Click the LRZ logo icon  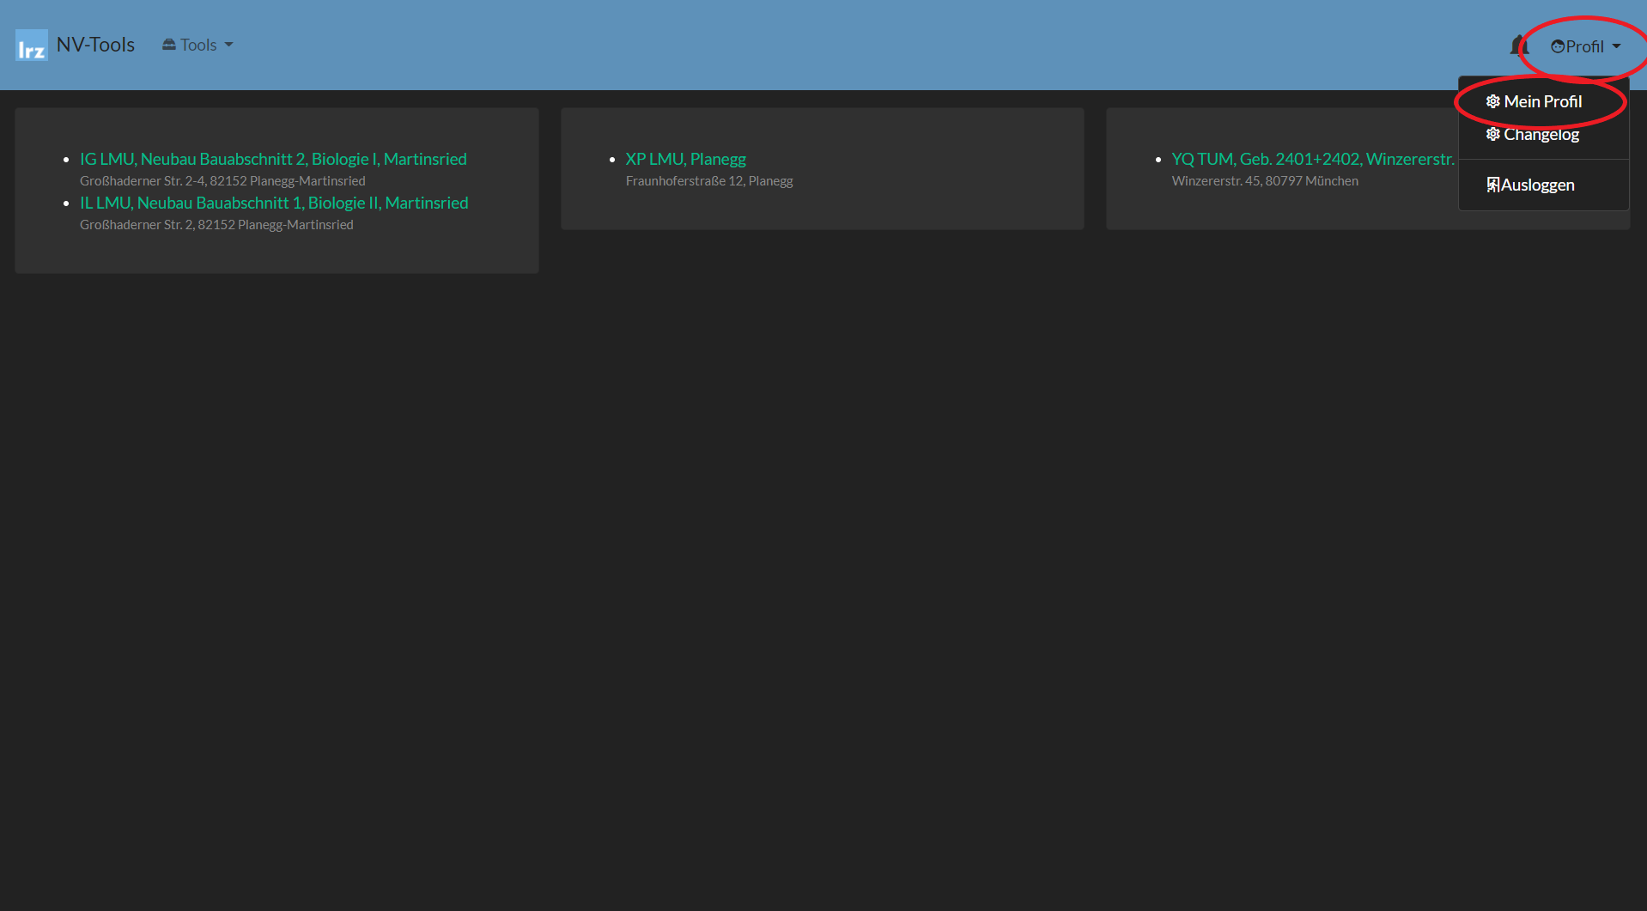(32, 46)
